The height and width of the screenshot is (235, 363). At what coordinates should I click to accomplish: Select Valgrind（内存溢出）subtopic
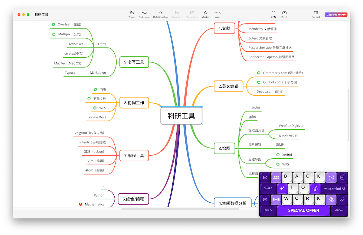pyautogui.click(x=90, y=133)
